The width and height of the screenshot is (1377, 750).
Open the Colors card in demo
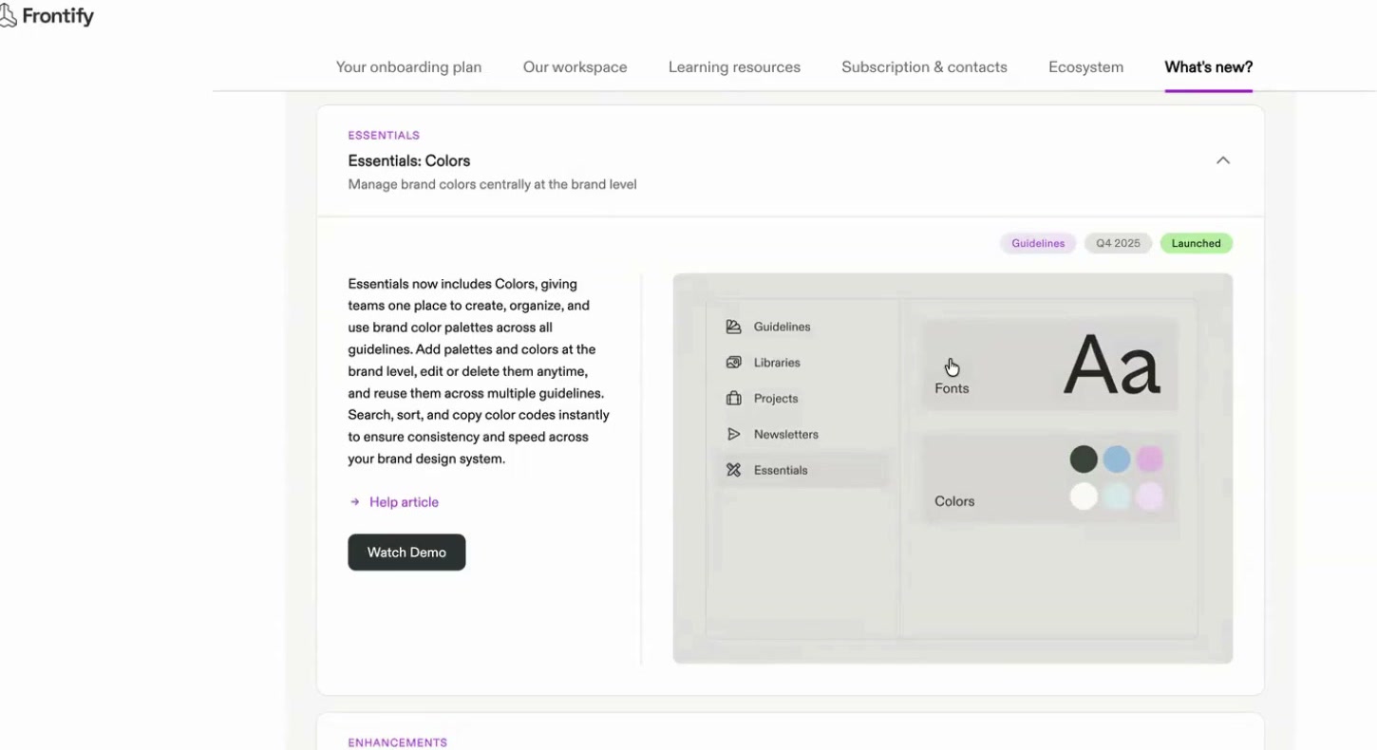1050,478
